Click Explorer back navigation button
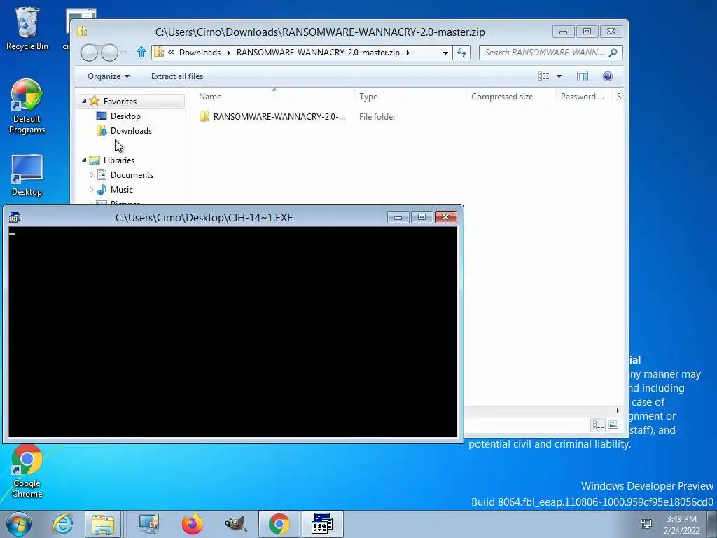 tap(89, 53)
